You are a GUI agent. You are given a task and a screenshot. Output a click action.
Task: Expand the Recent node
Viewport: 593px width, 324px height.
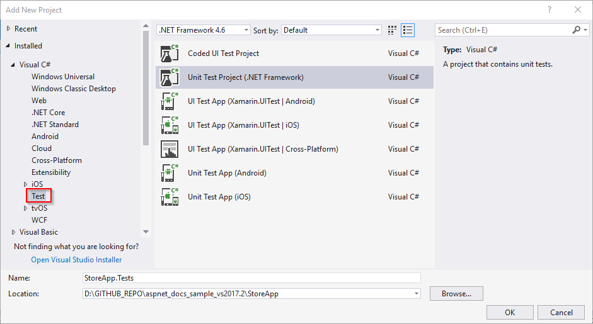pos(8,29)
